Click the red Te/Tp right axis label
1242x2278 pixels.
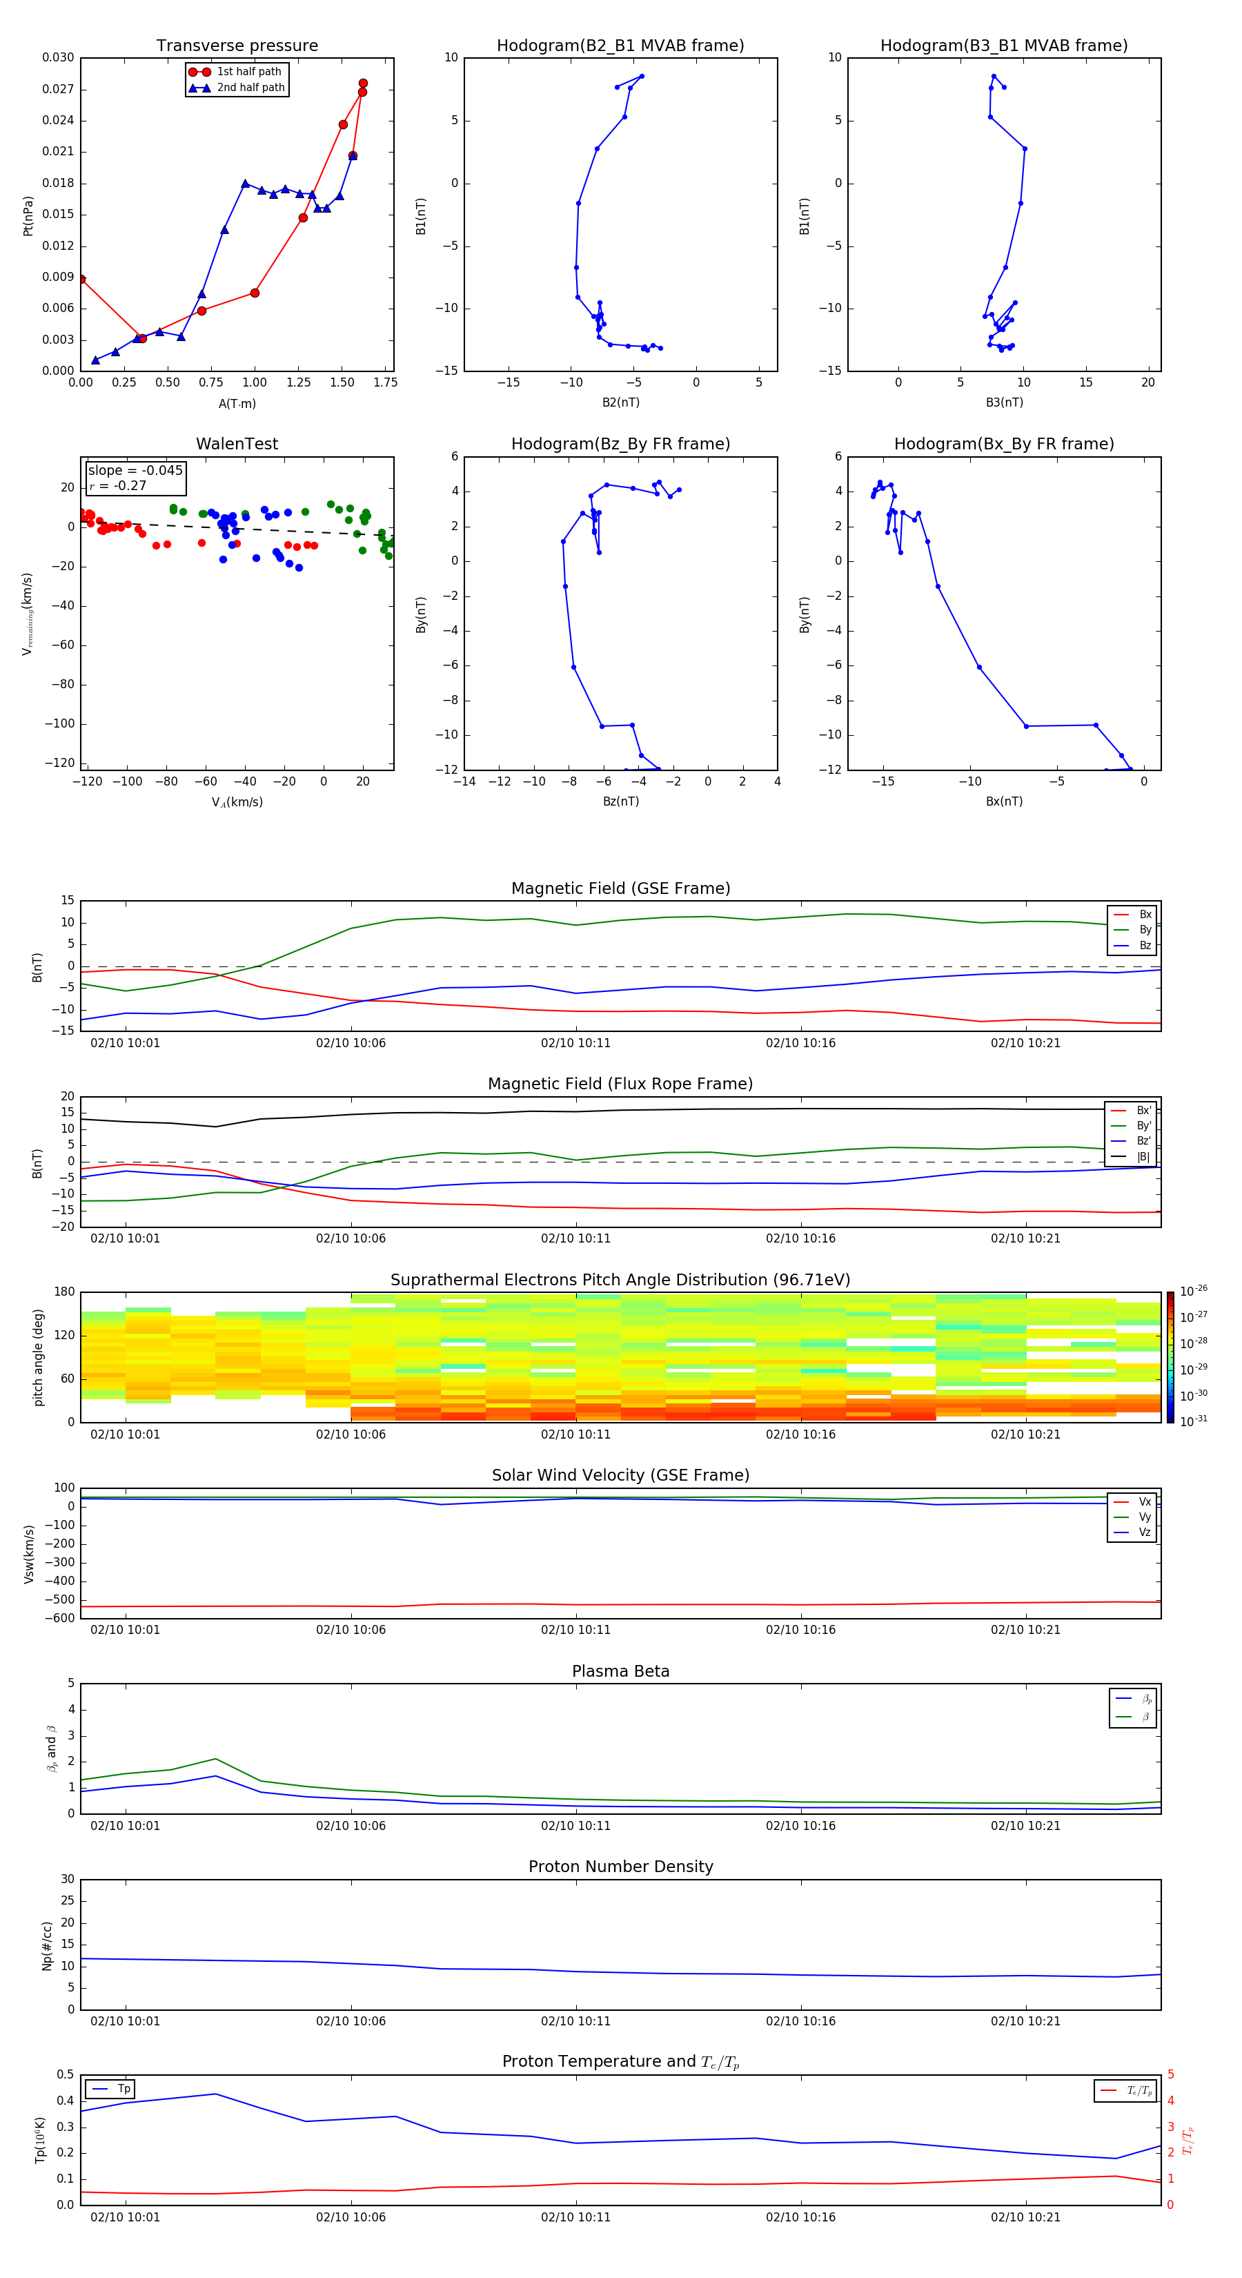pyautogui.click(x=1189, y=2140)
